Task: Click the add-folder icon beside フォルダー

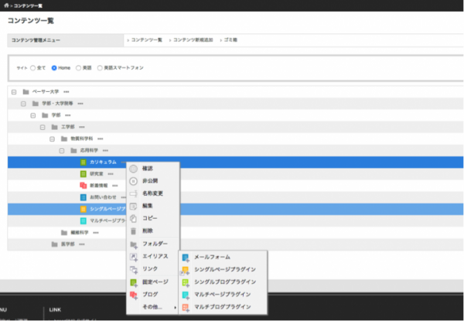Action: [134, 244]
